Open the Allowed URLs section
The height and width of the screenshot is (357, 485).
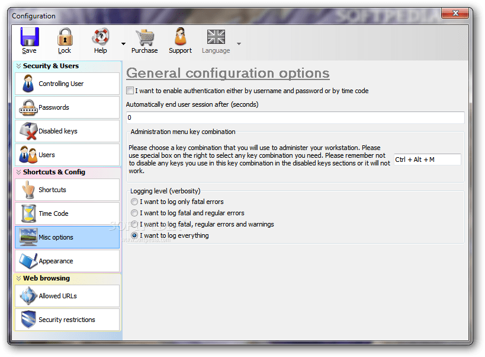coord(28,296)
